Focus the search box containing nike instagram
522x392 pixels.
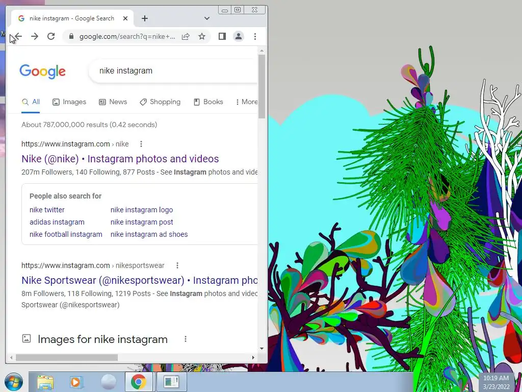pos(173,70)
